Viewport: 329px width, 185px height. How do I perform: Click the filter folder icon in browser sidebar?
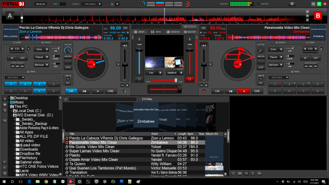pos(5,110)
